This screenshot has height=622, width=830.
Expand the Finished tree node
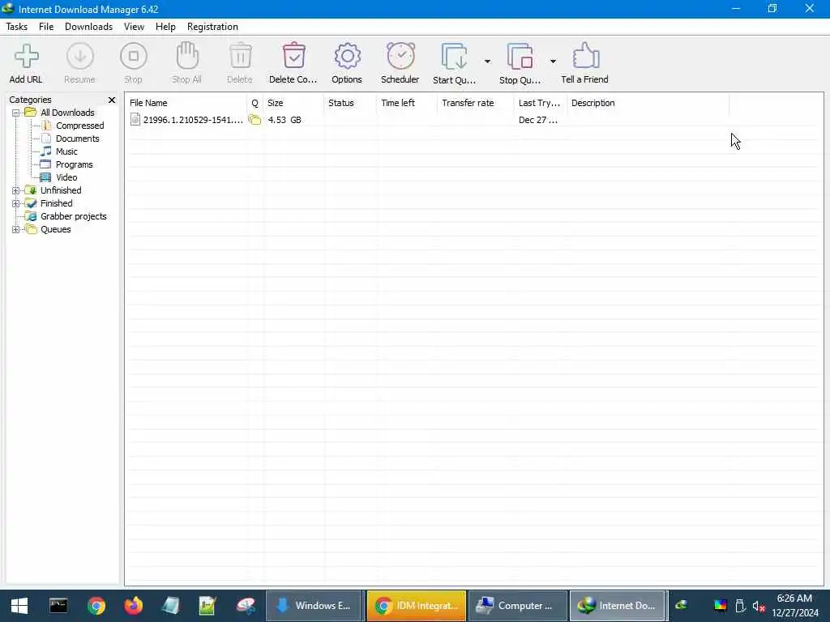click(x=16, y=203)
